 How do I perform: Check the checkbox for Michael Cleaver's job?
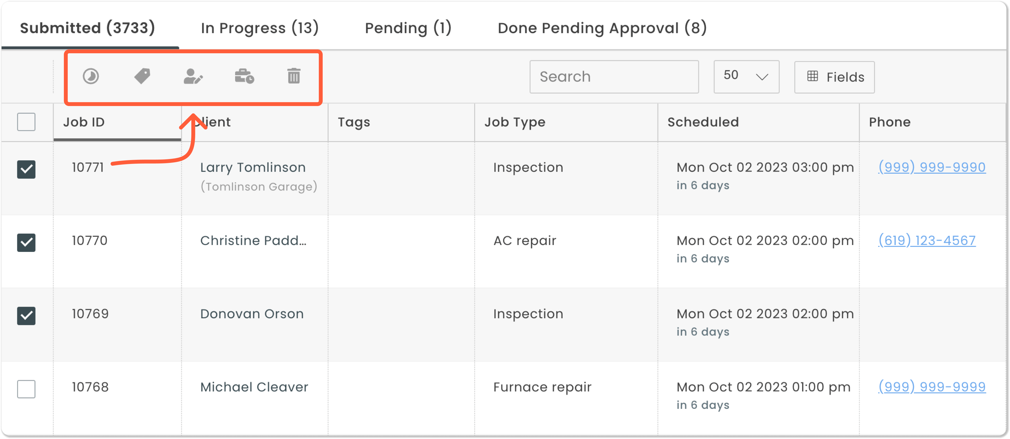(x=26, y=389)
